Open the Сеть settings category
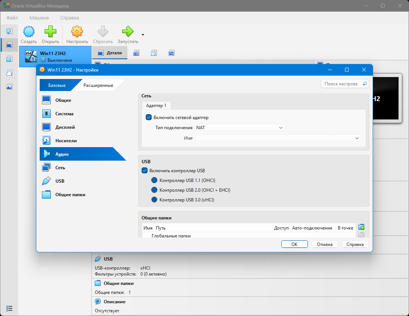The width and height of the screenshot is (409, 316). (x=83, y=168)
